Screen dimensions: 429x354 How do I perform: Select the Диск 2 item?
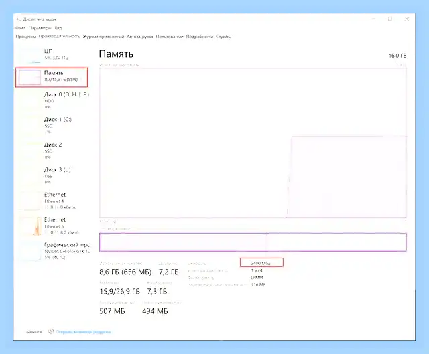(x=52, y=151)
